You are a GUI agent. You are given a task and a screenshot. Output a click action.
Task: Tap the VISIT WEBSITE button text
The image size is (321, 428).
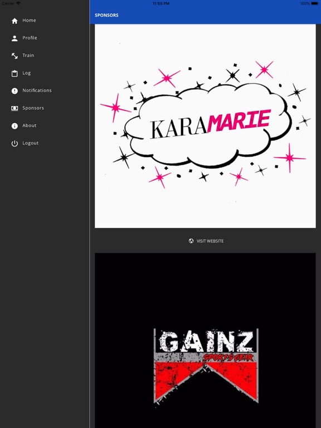pos(210,241)
